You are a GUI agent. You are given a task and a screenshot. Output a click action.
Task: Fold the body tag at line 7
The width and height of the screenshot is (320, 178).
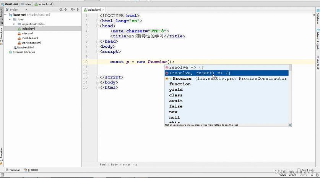(x=98, y=47)
